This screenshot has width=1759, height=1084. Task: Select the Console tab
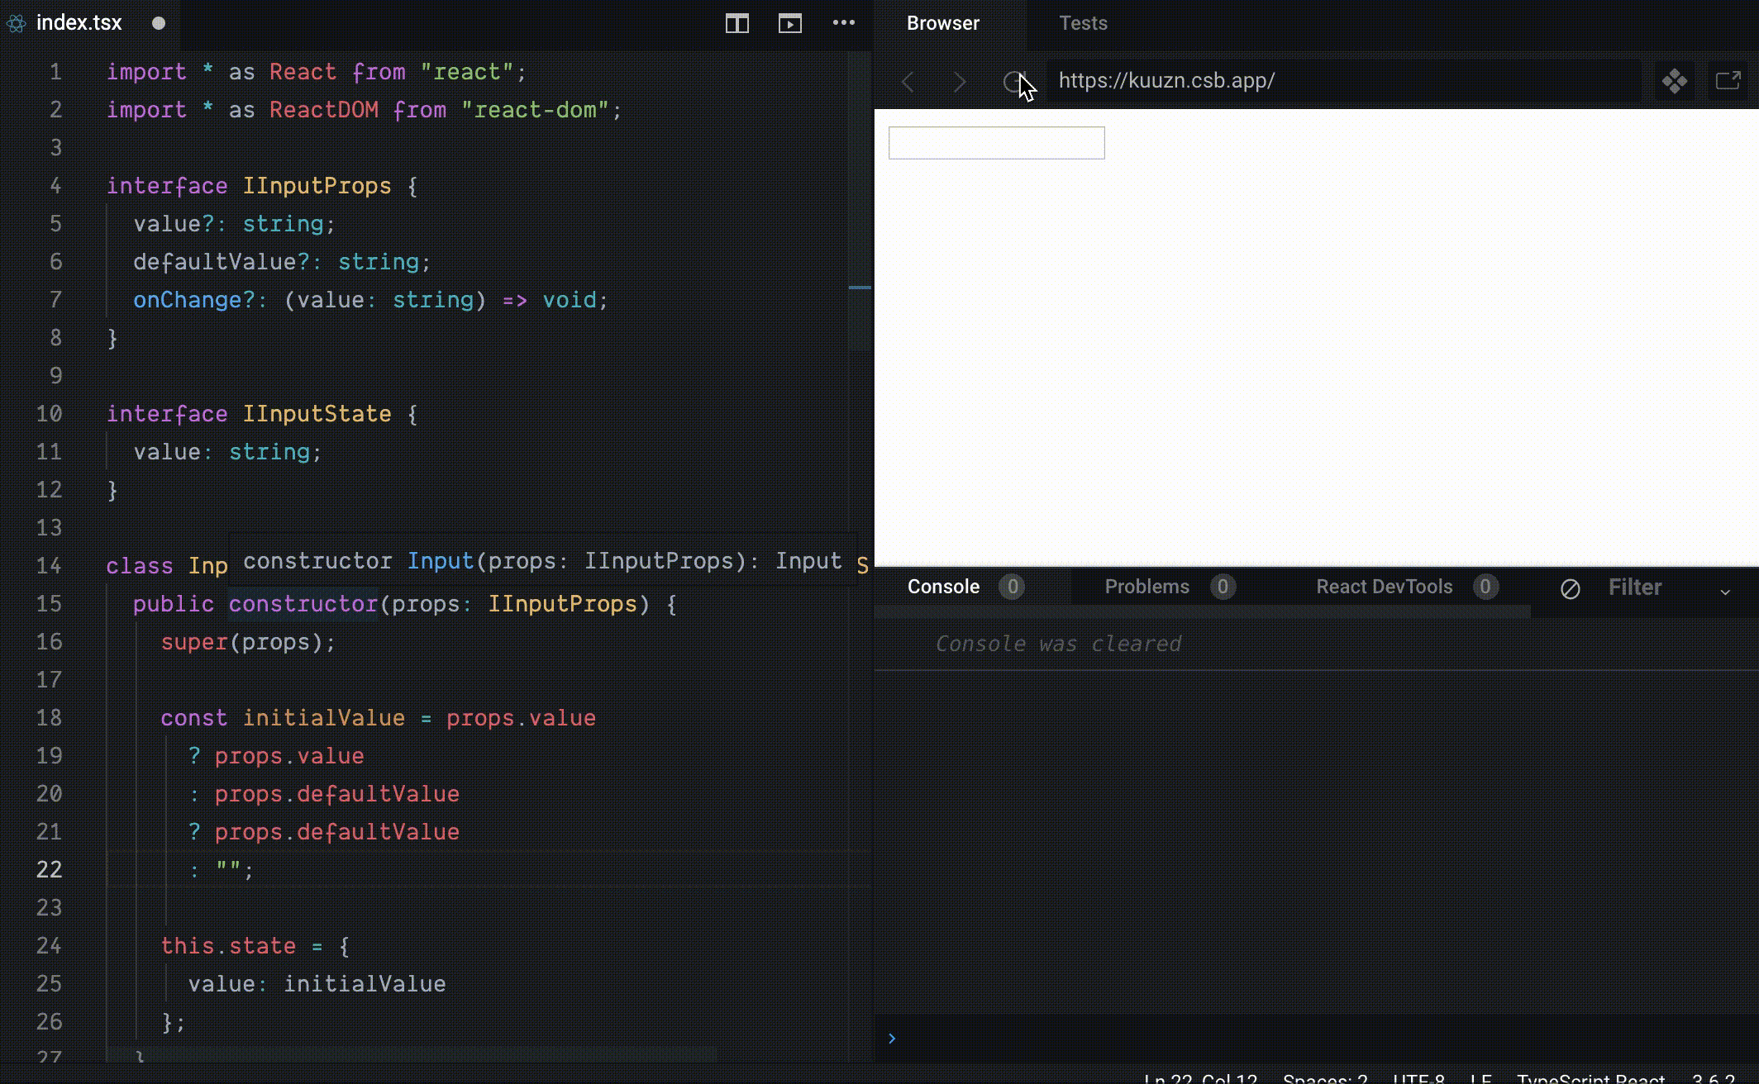tap(943, 587)
